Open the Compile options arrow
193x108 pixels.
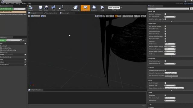pyautogui.click(x=35, y=8)
